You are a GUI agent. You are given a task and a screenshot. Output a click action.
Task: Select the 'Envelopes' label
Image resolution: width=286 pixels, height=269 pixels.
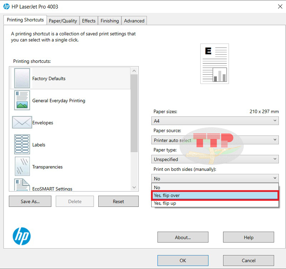43,123
